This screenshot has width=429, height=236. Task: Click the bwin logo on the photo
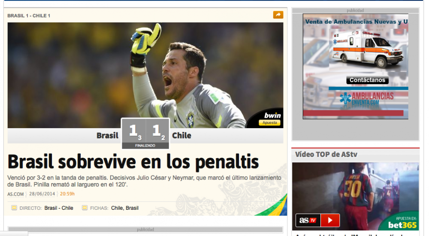(272, 115)
